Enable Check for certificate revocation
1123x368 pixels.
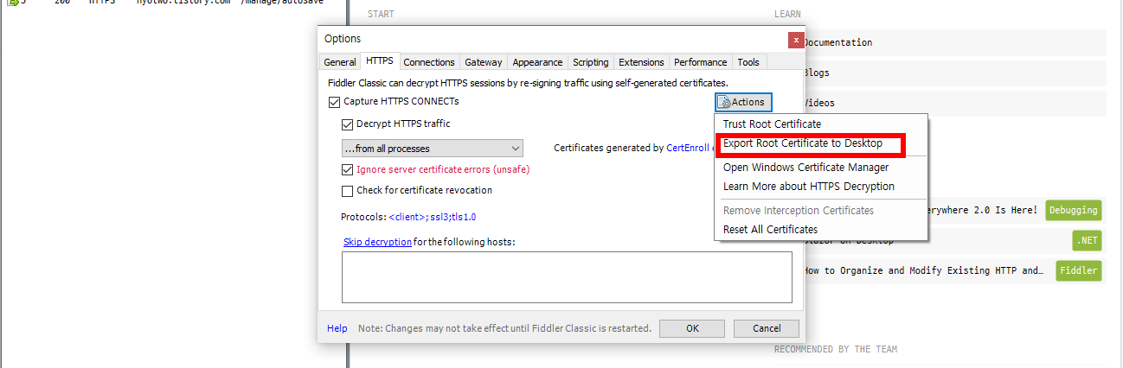point(348,191)
